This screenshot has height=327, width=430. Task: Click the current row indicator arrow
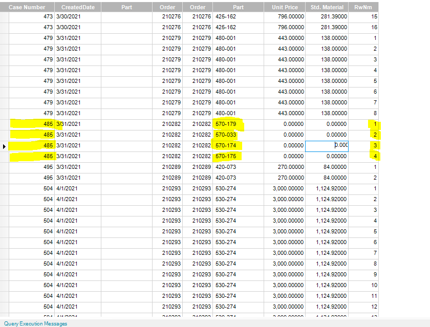(x=4, y=146)
